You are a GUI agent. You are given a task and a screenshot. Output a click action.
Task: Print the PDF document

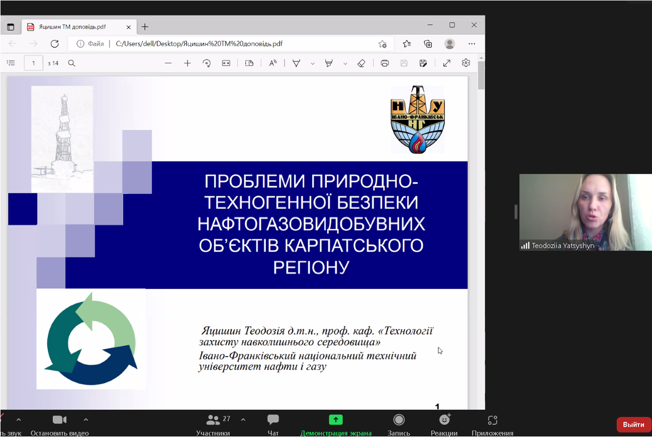(x=385, y=63)
